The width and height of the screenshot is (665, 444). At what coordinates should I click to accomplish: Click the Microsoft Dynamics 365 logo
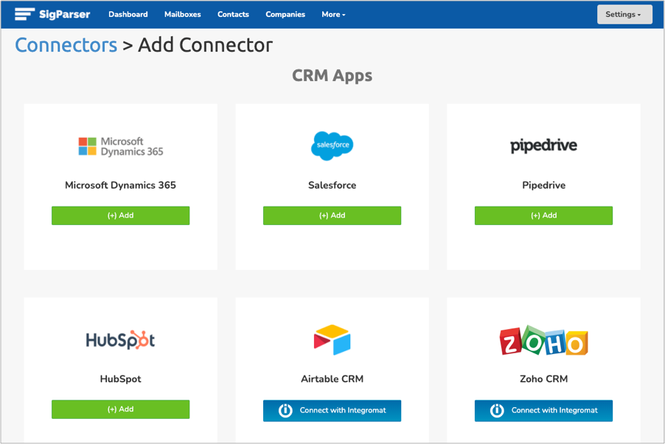(x=121, y=147)
